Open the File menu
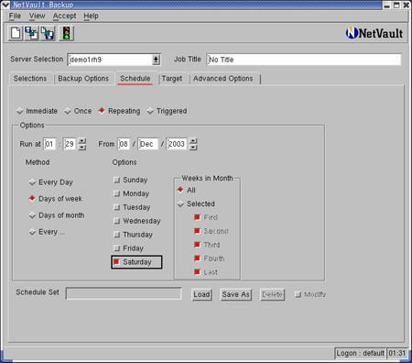Viewport: 412px width, 363px height. pos(15,16)
